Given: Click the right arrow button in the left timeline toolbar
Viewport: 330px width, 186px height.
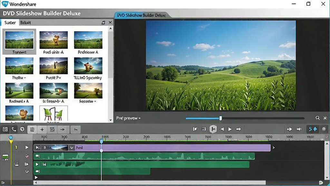Looking at the screenshot, I should tap(62, 129).
